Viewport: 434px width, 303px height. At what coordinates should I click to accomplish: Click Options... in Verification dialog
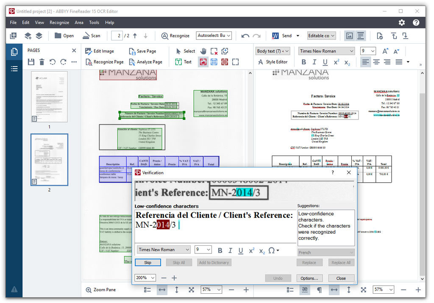tap(309, 278)
